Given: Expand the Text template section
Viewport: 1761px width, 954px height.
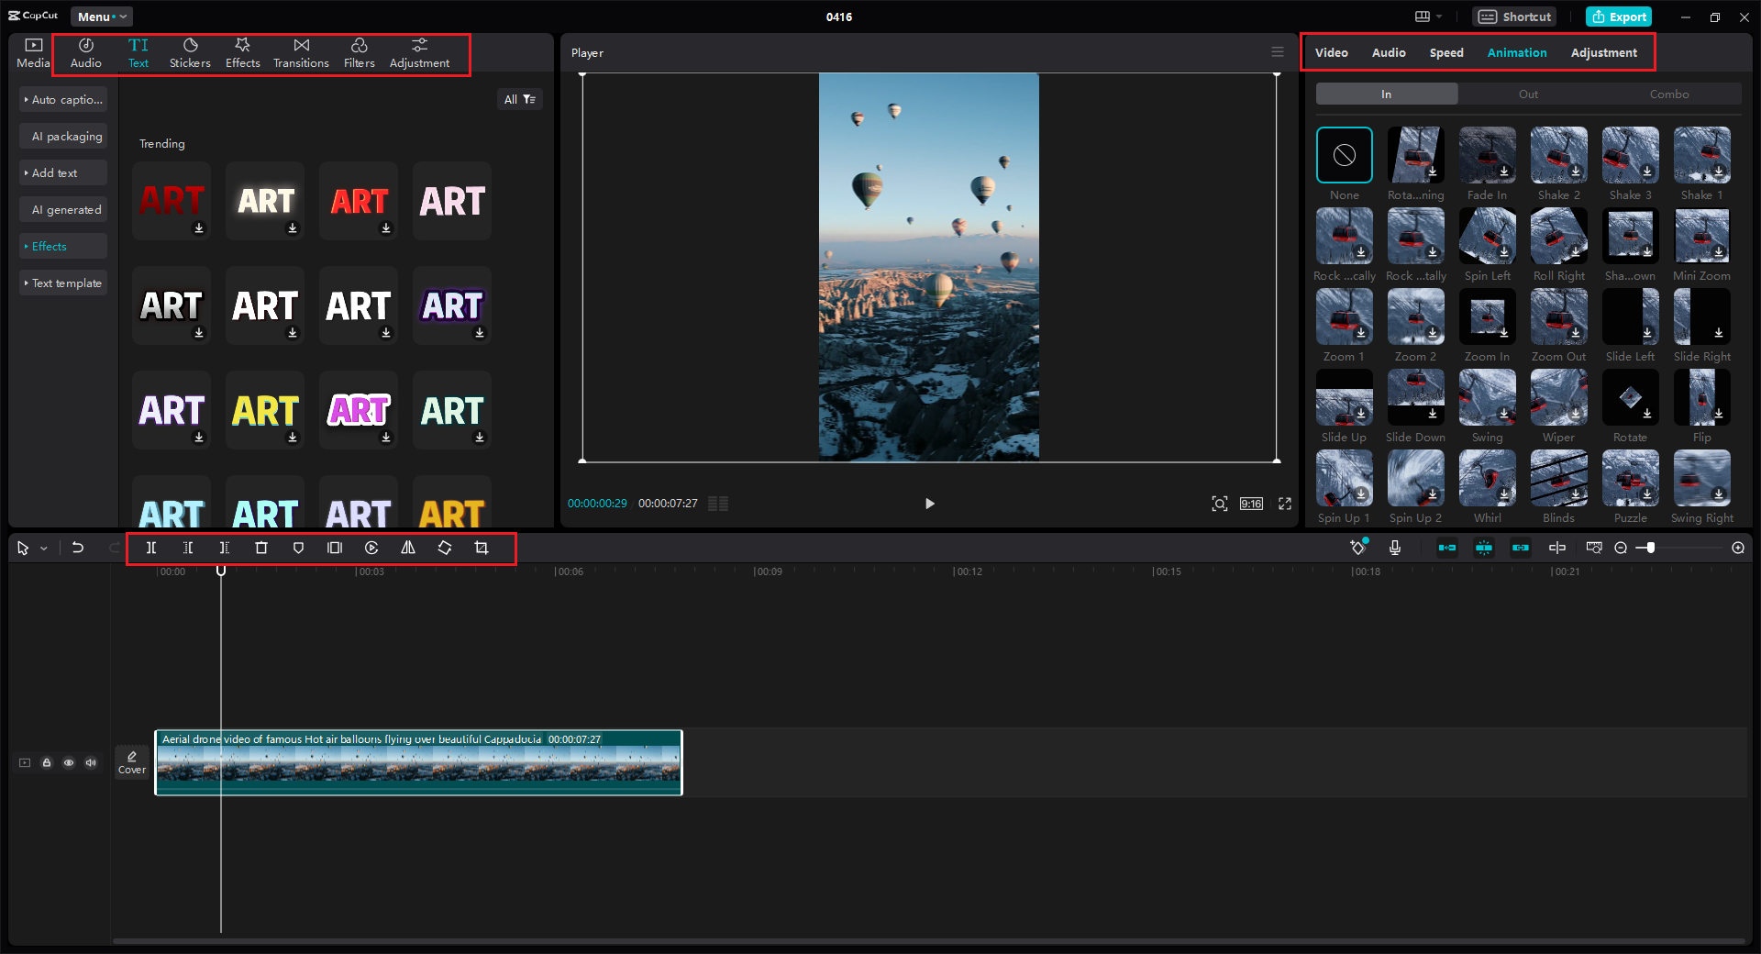Looking at the screenshot, I should tap(63, 283).
